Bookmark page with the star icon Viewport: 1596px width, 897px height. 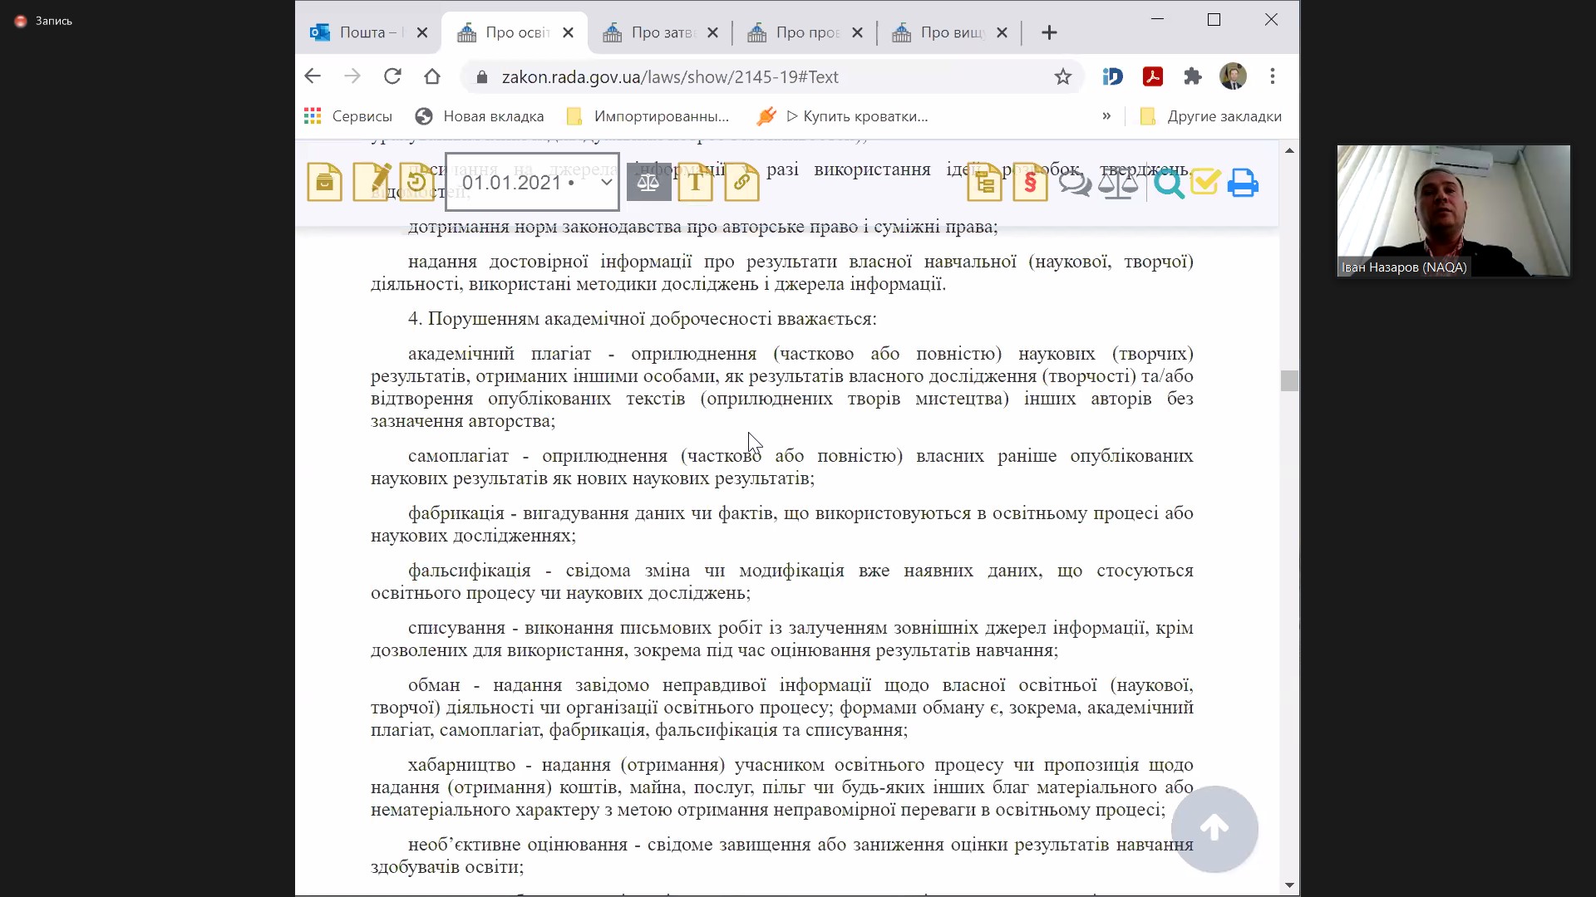point(1062,76)
